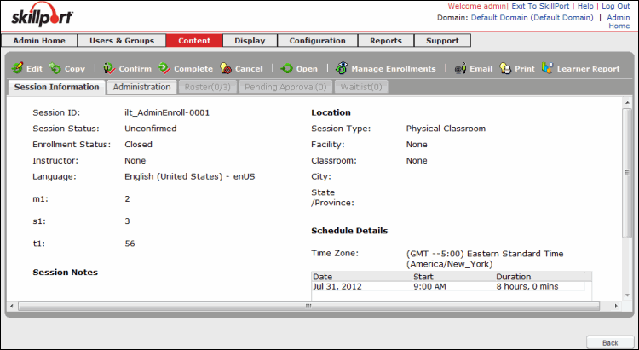
Task: Click the Cancel session icon
Action: [x=226, y=68]
